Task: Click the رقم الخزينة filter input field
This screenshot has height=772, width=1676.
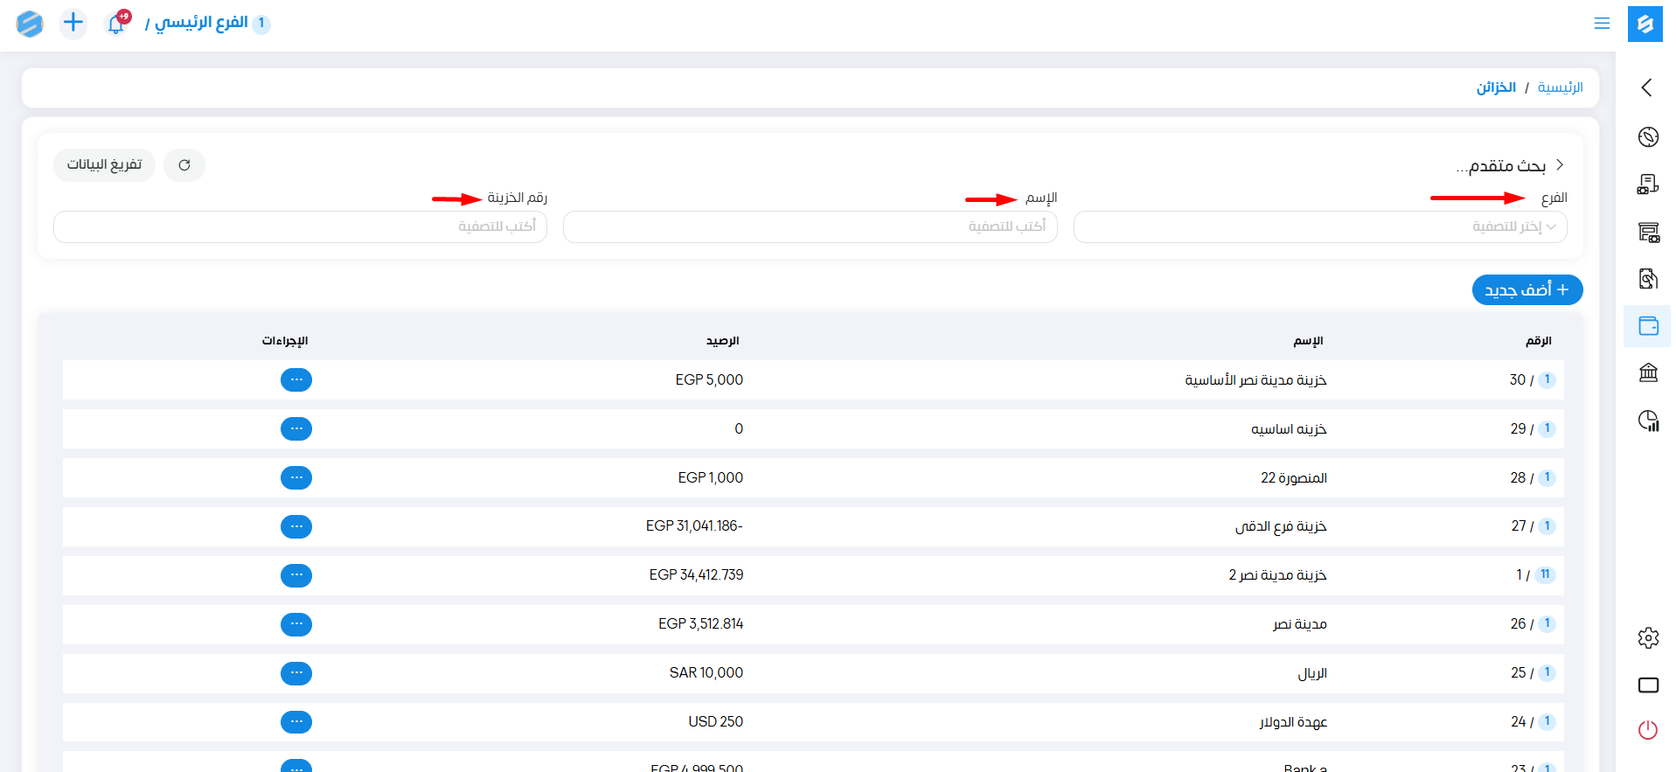Action: click(x=300, y=227)
